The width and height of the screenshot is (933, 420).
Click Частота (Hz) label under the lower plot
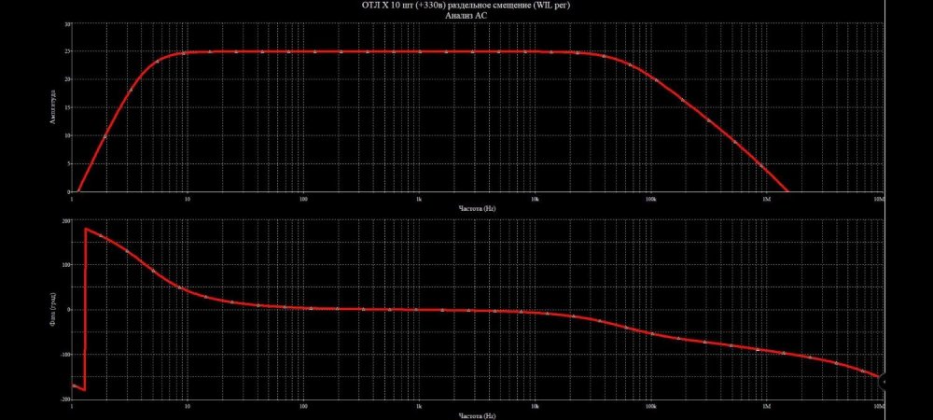476,415
